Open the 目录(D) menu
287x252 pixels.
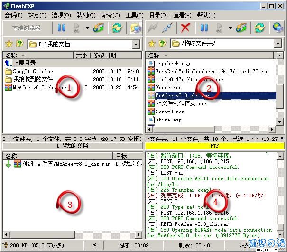[x=158, y=15]
